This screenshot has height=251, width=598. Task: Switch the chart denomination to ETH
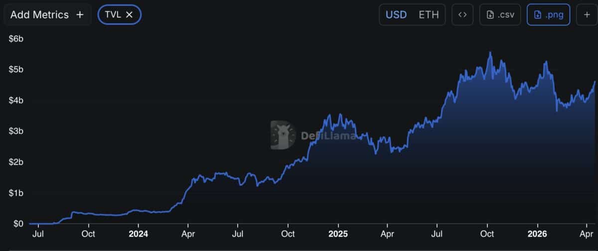point(429,15)
